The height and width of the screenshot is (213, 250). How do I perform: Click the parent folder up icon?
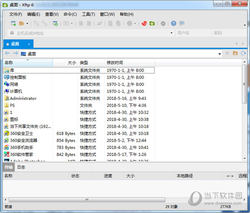(235, 53)
